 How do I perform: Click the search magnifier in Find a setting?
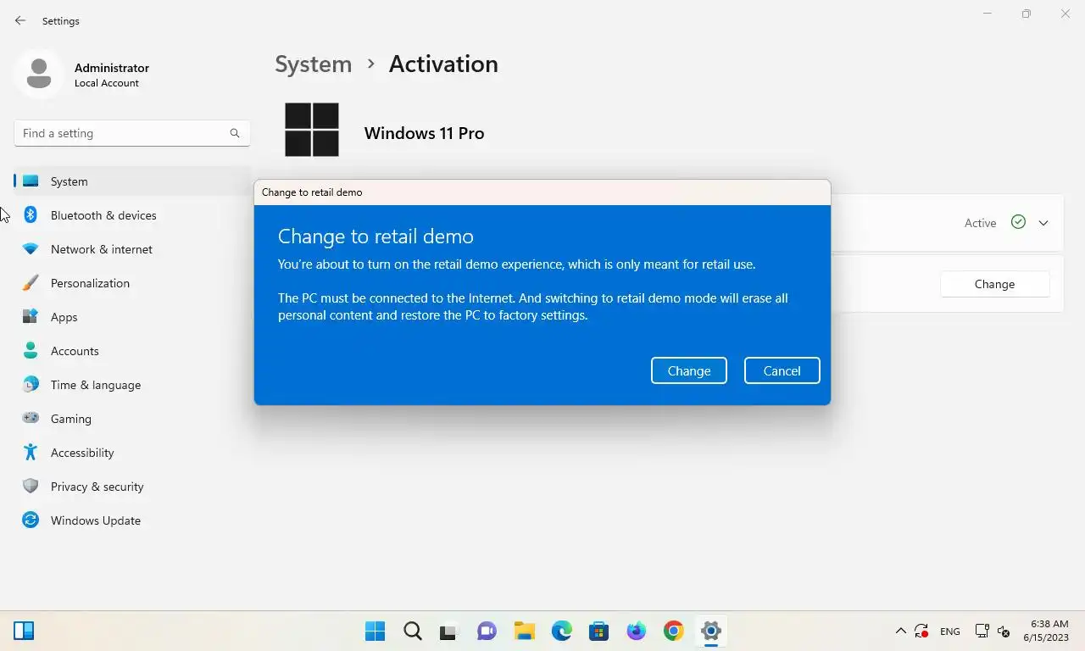235,133
